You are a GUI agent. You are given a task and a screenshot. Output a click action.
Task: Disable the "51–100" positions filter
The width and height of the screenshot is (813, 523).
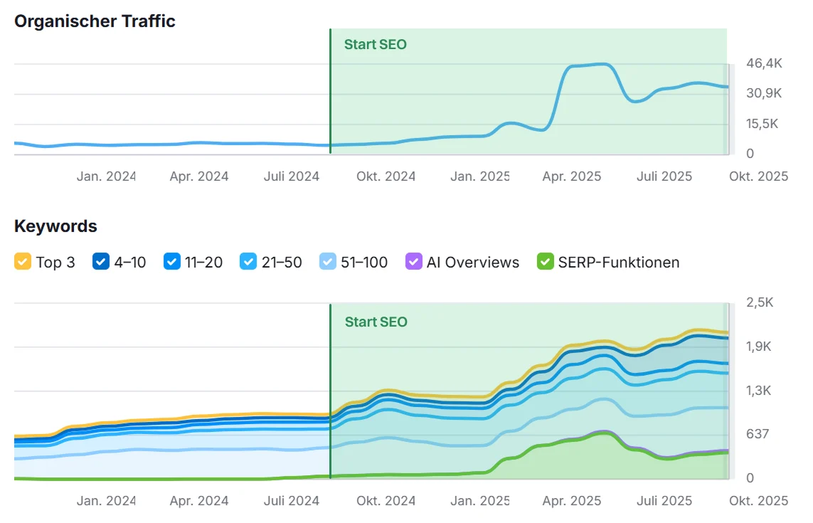point(329,262)
